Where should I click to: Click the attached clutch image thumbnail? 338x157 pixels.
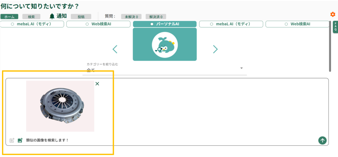point(60,106)
